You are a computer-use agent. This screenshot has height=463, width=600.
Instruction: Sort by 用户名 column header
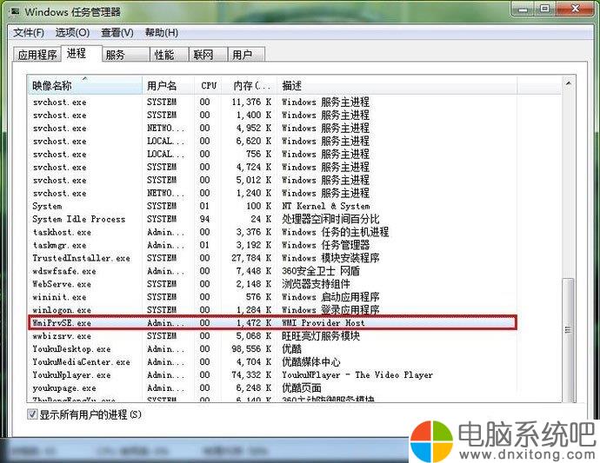click(169, 85)
